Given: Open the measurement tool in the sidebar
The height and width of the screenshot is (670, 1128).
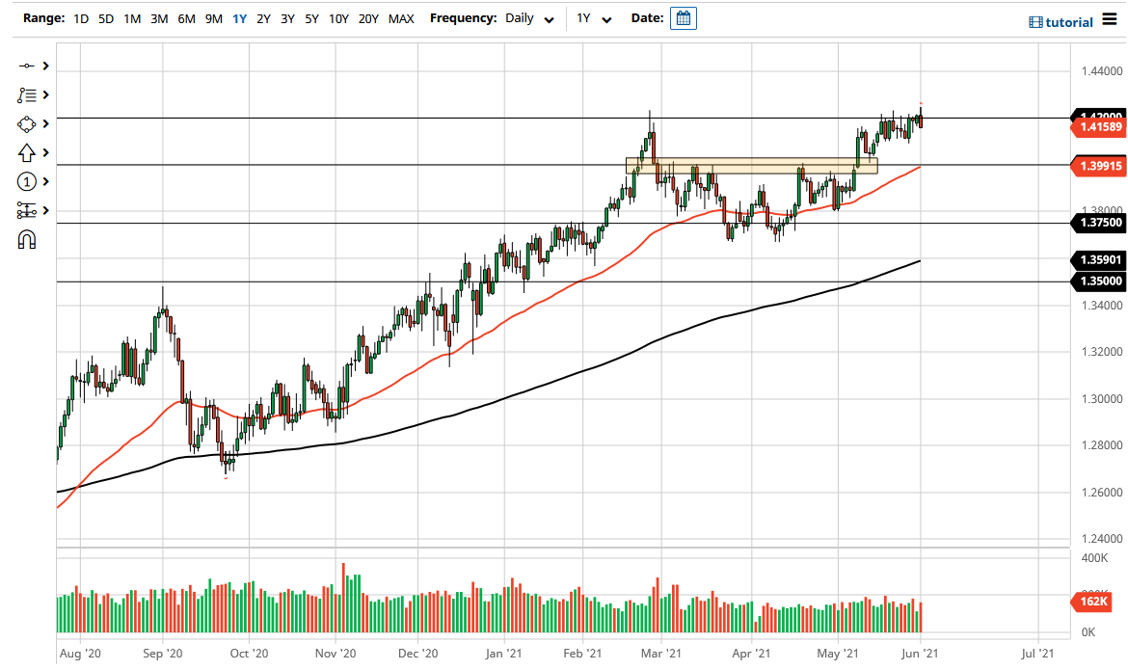Looking at the screenshot, I should pyautogui.click(x=27, y=210).
